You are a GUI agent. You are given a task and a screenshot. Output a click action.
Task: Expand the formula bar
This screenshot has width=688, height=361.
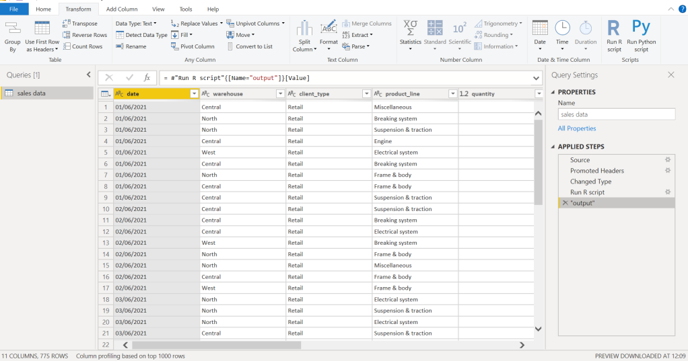[x=536, y=78]
